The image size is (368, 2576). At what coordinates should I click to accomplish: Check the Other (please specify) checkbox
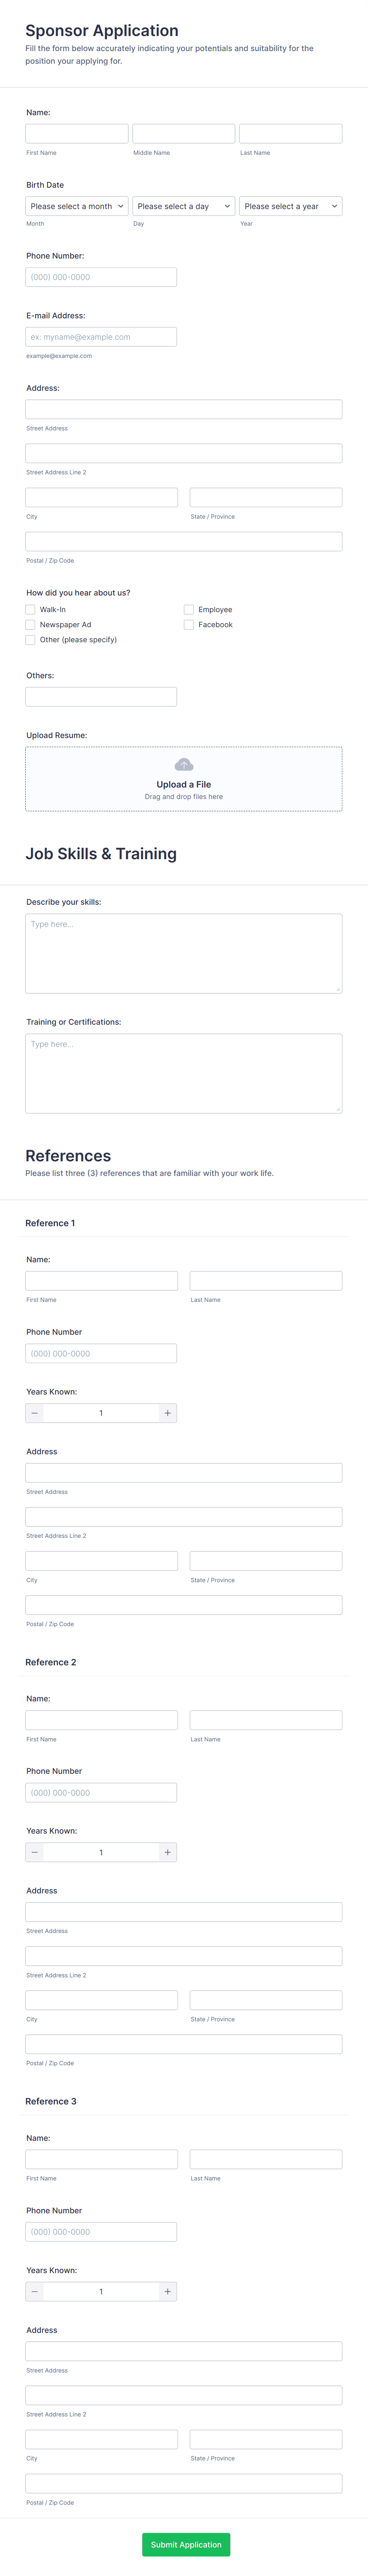31,640
